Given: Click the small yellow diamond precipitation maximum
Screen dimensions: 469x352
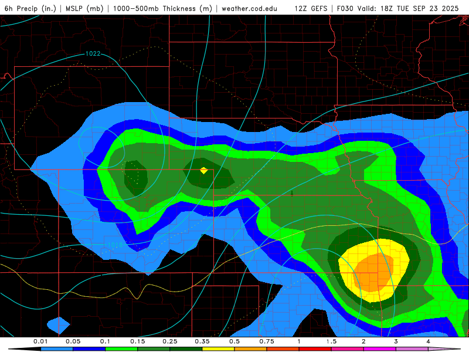Looking at the screenshot, I should (203, 171).
